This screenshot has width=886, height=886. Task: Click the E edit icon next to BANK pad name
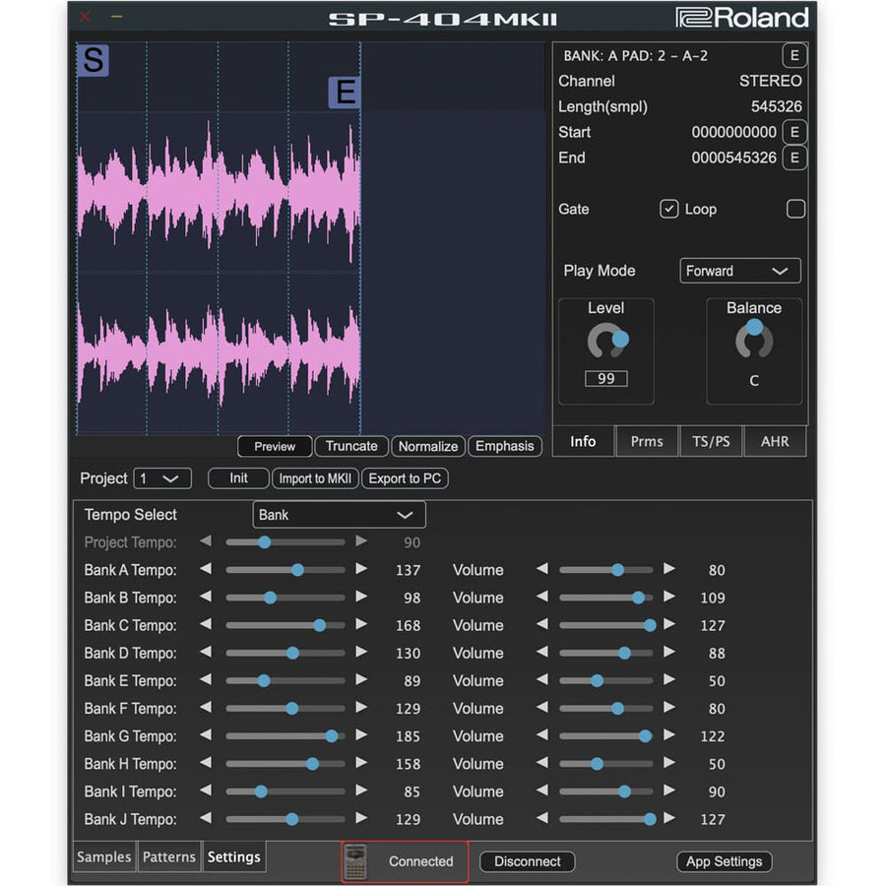point(793,56)
